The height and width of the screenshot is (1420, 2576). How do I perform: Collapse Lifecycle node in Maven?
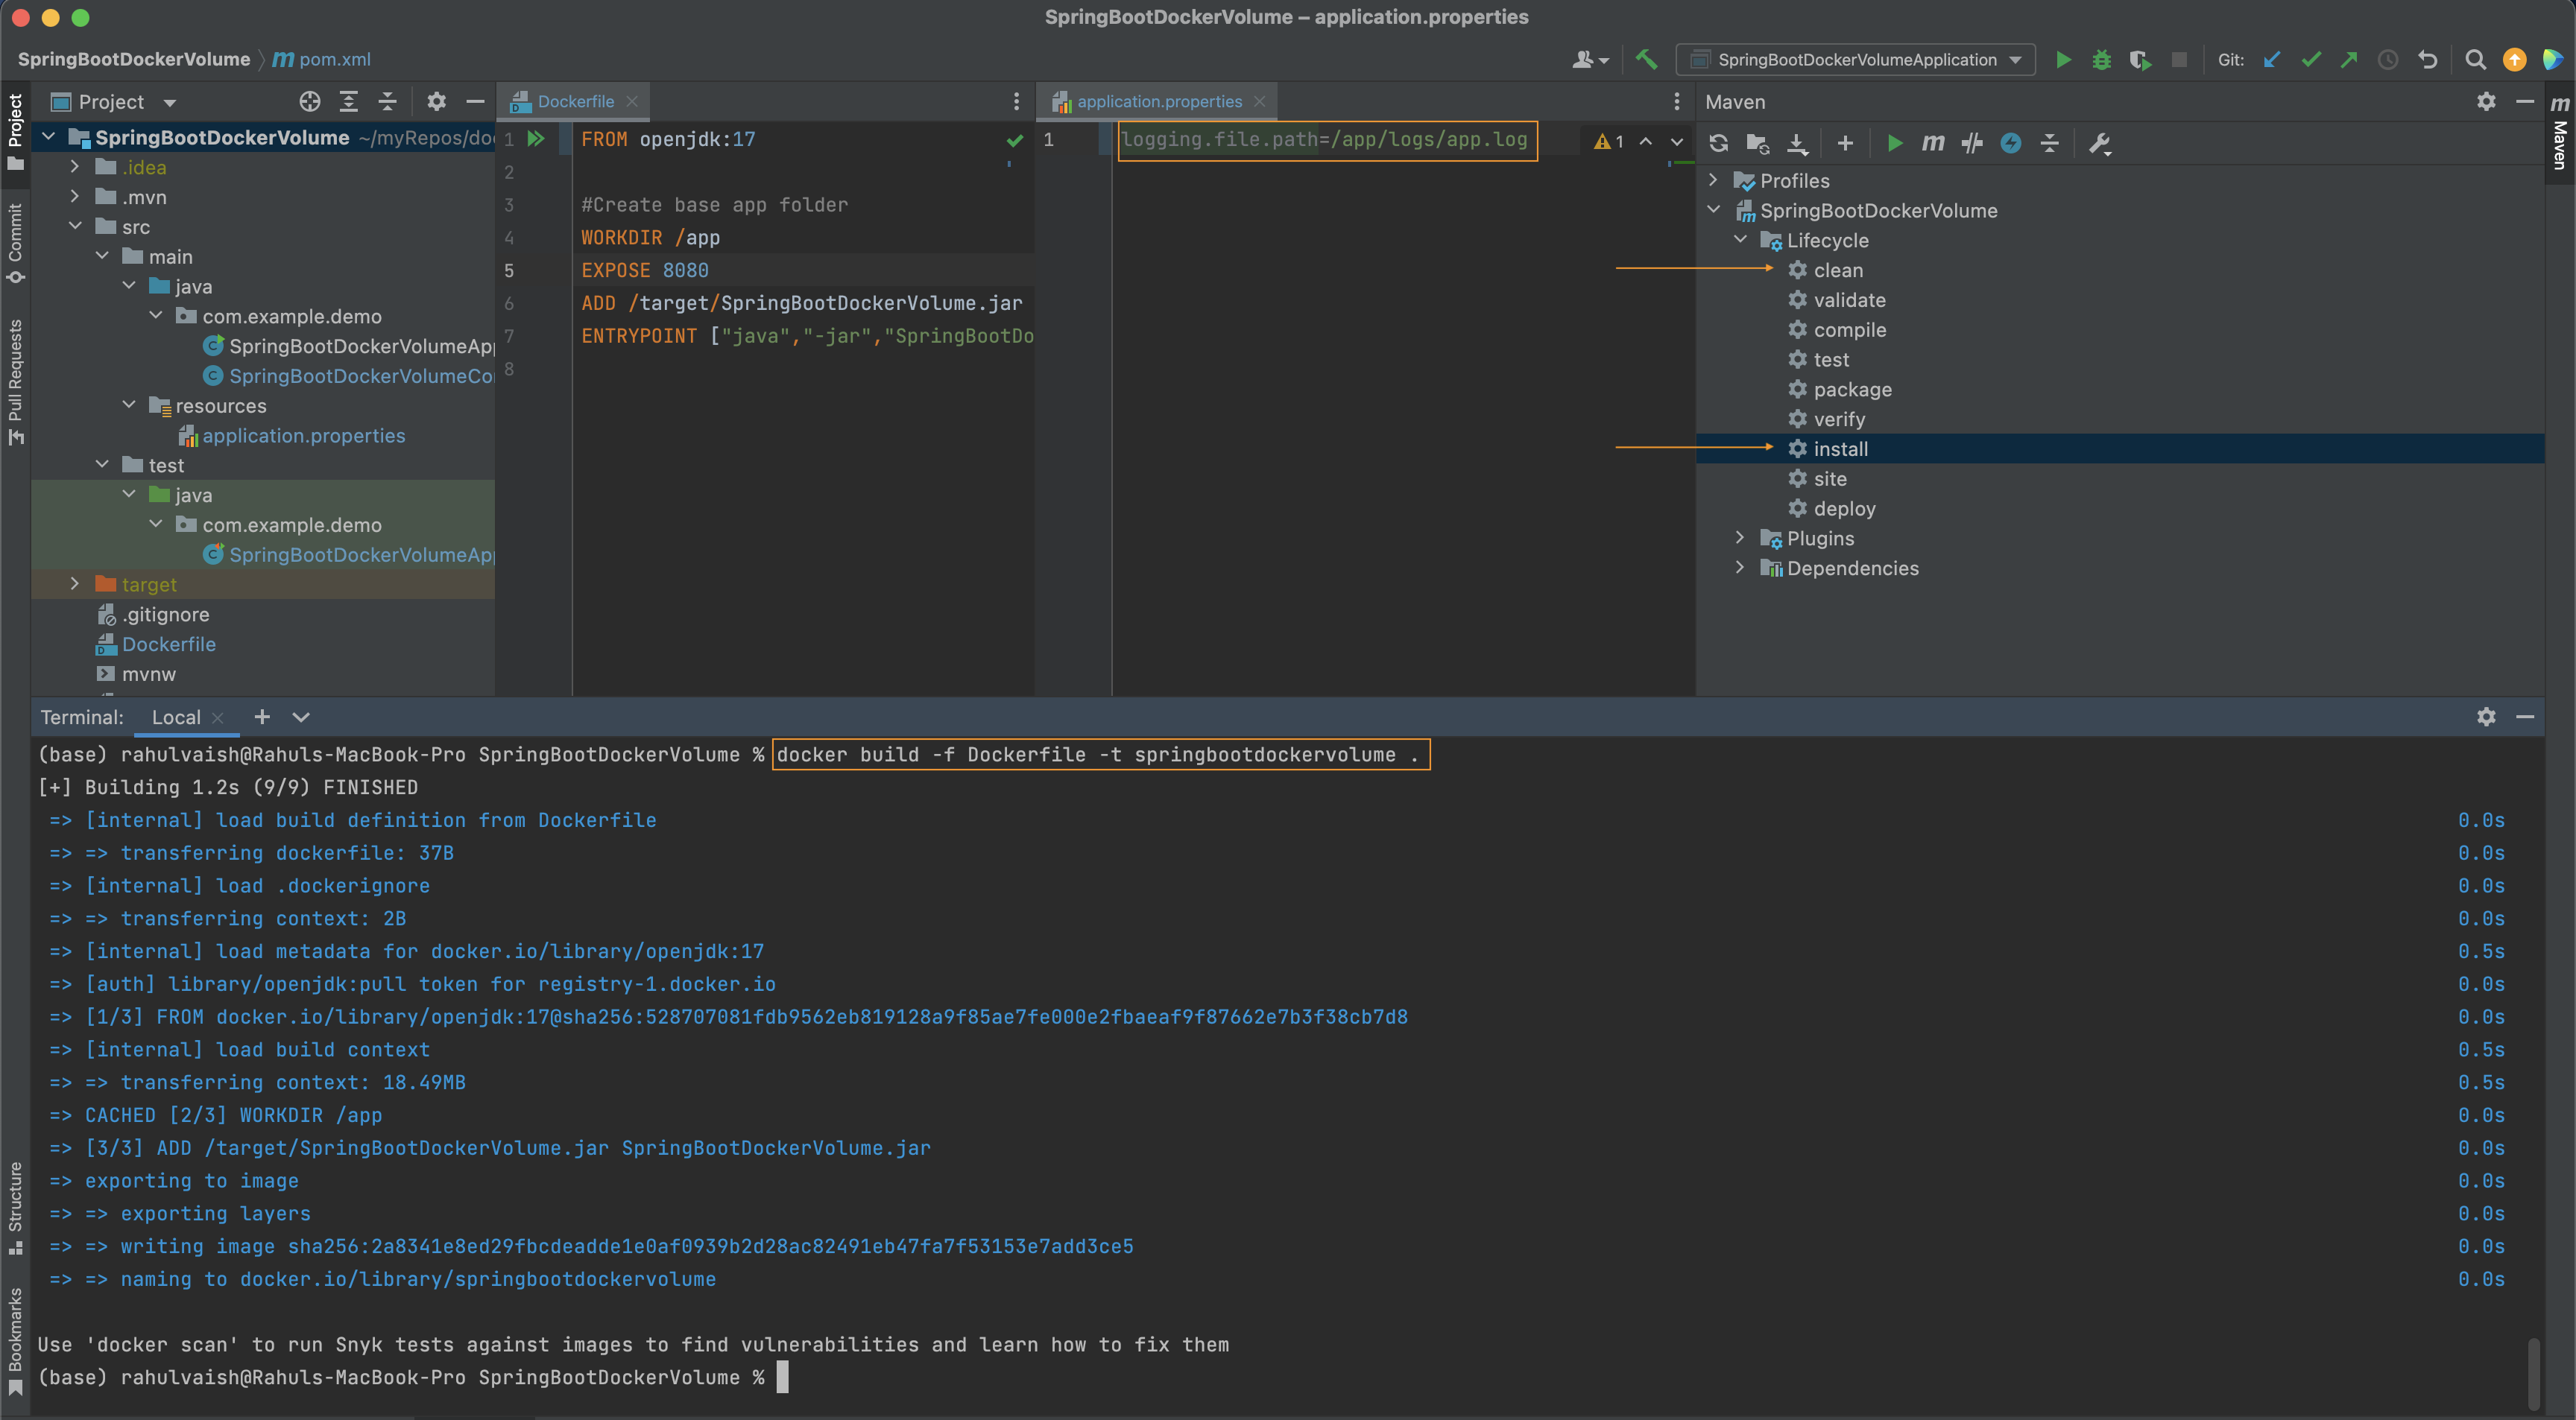click(1740, 240)
